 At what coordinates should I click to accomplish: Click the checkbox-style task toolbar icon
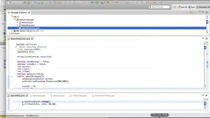pos(33,3)
